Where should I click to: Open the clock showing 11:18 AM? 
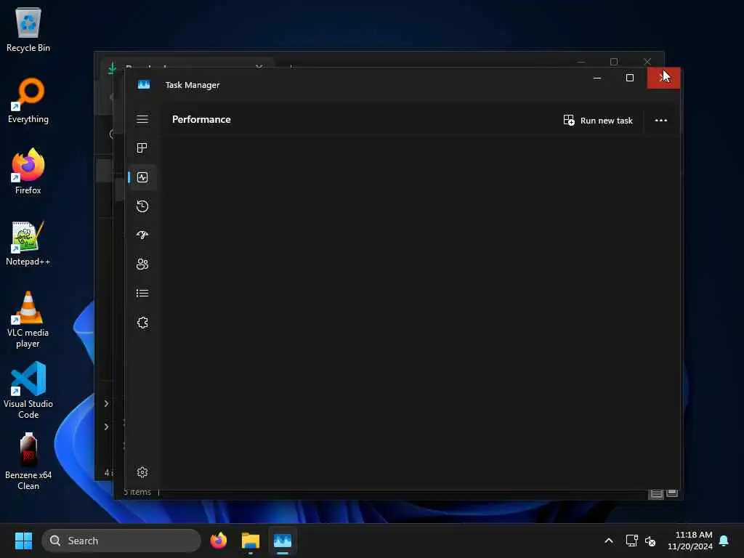(x=690, y=541)
